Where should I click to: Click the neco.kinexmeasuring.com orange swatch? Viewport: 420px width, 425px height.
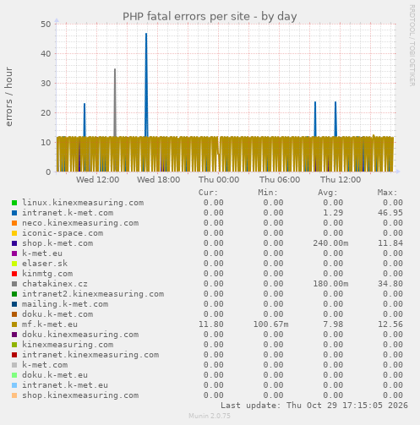(14, 223)
